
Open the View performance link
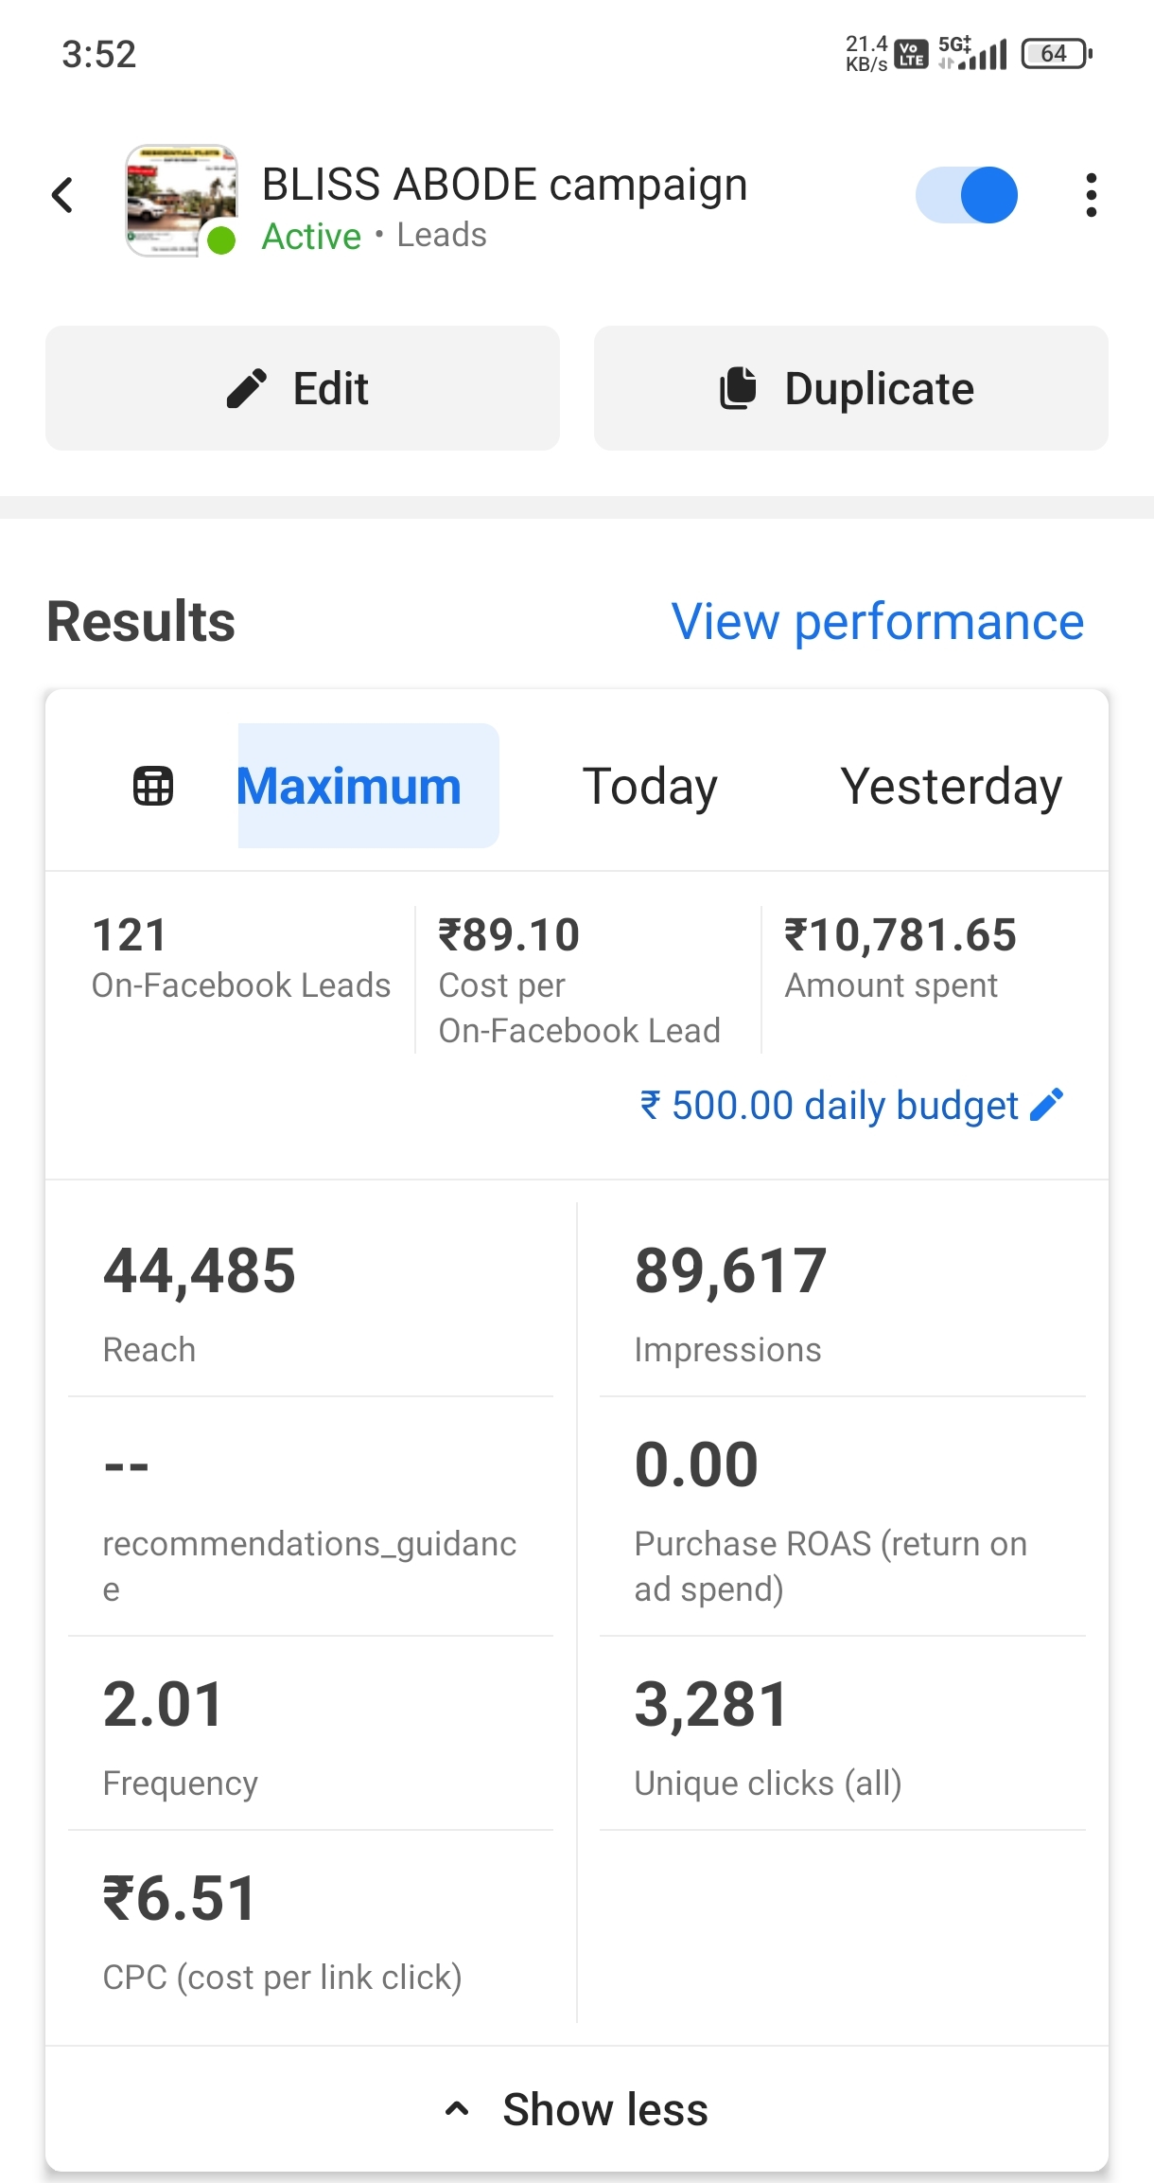tap(877, 622)
